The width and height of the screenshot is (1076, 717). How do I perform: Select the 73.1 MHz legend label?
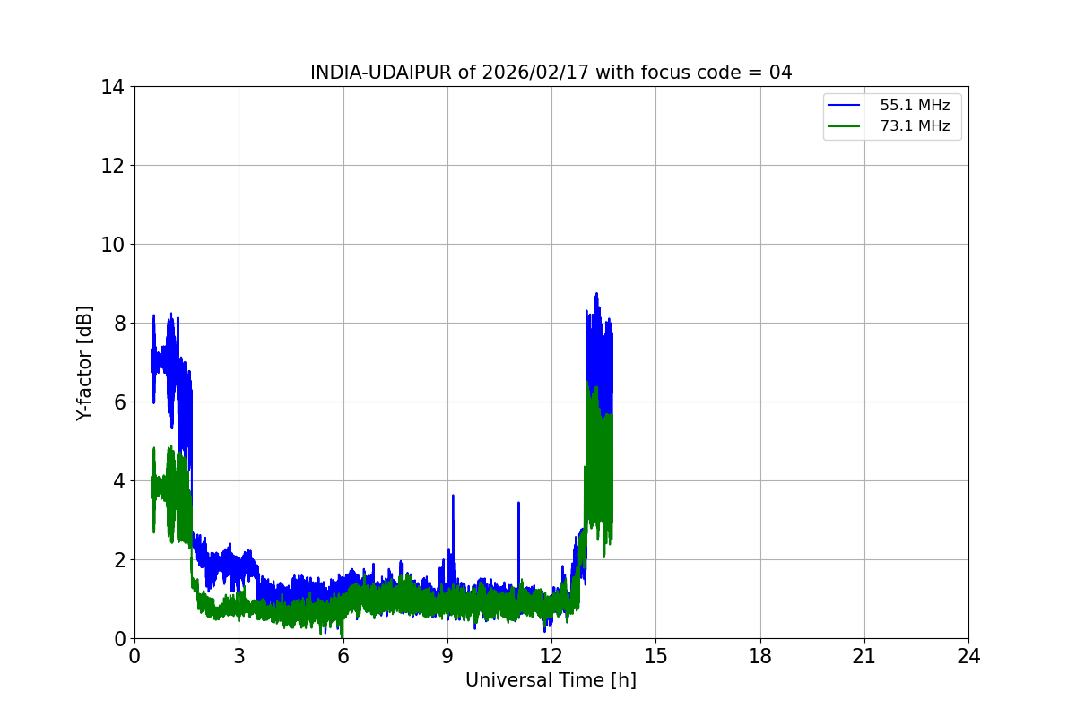(915, 126)
